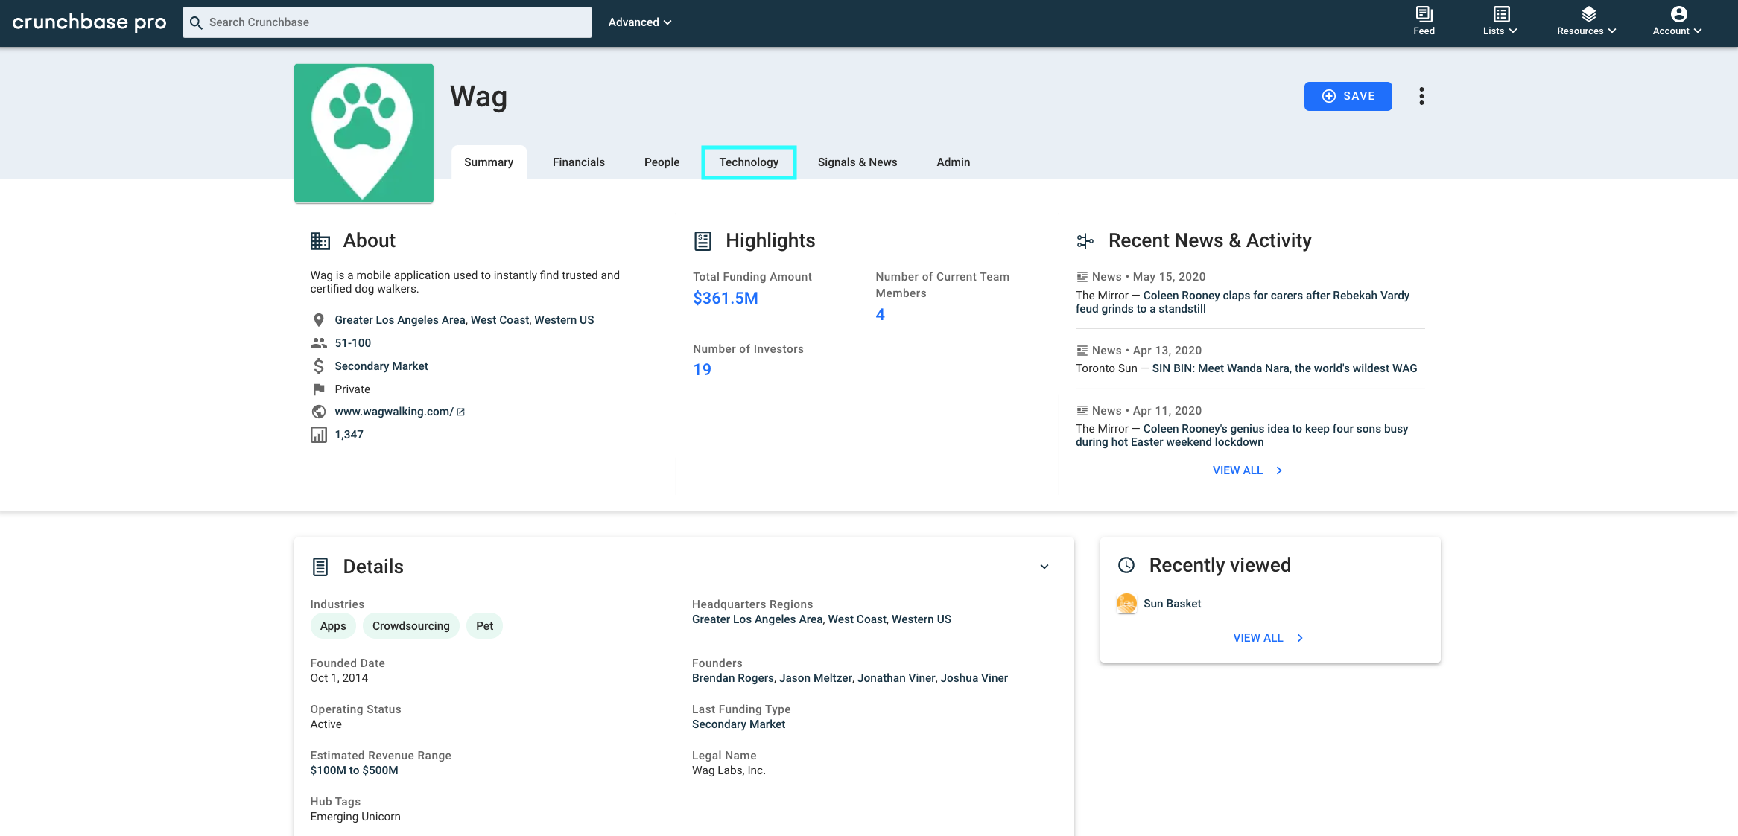
Task: Collapse the Details section chevron
Action: (1044, 567)
